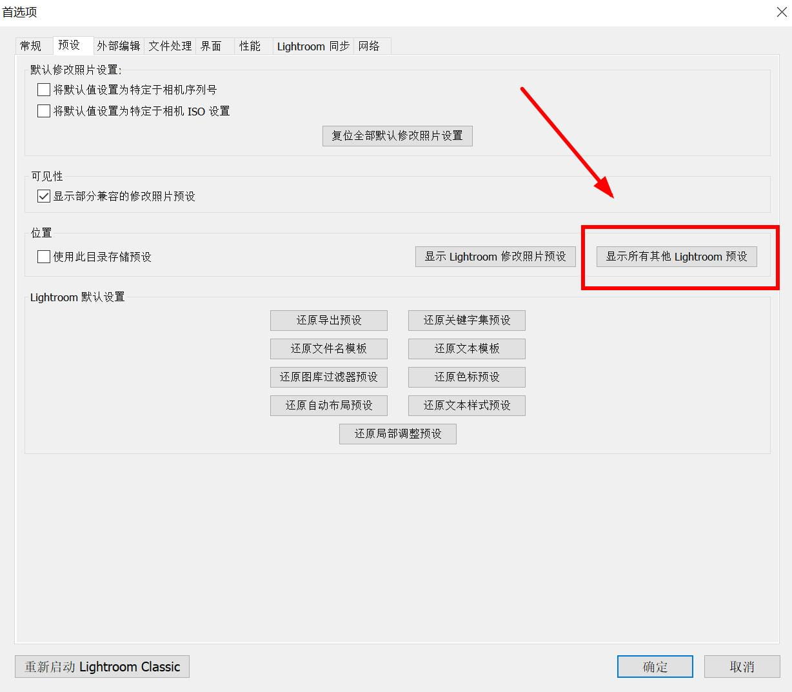Image resolution: width=792 pixels, height=692 pixels.
Task: Switch to the 网络 tab
Action: 369,46
